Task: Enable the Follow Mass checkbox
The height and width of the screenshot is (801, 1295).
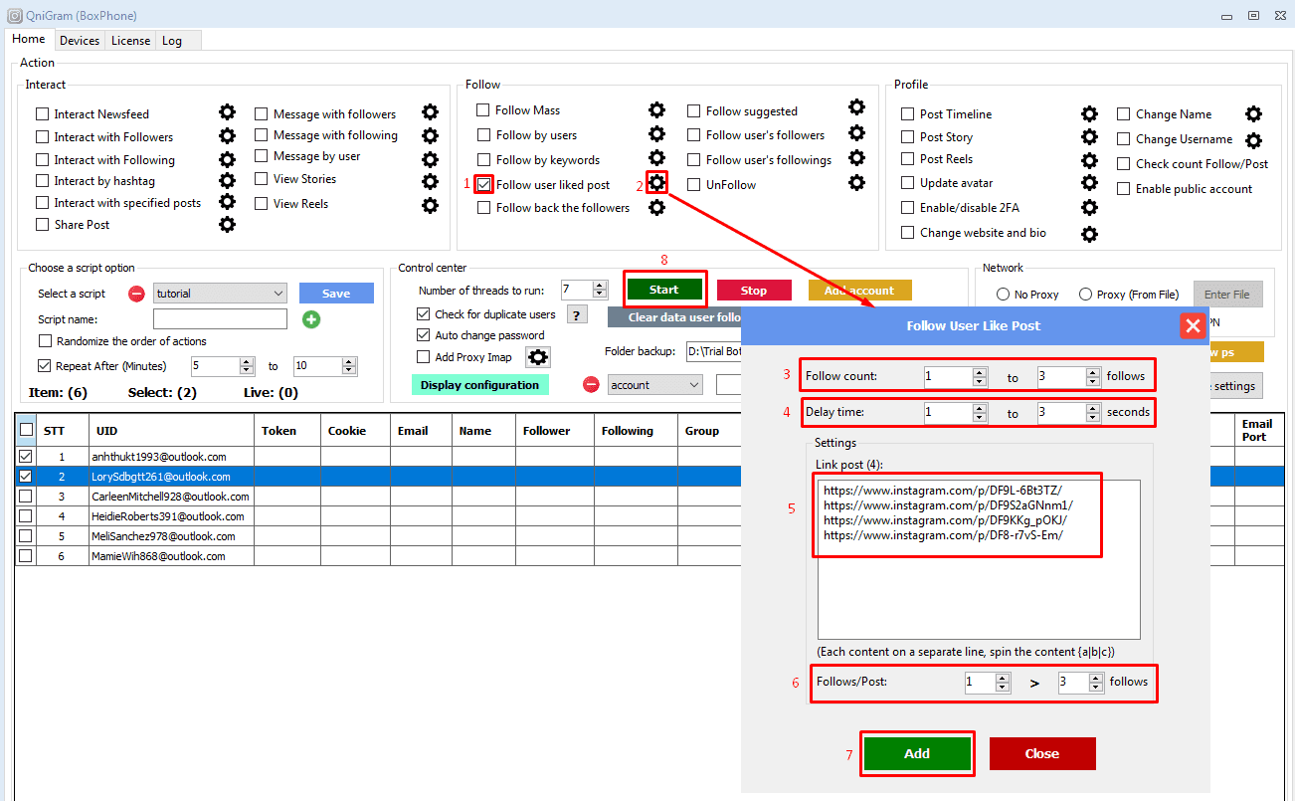Action: (483, 110)
